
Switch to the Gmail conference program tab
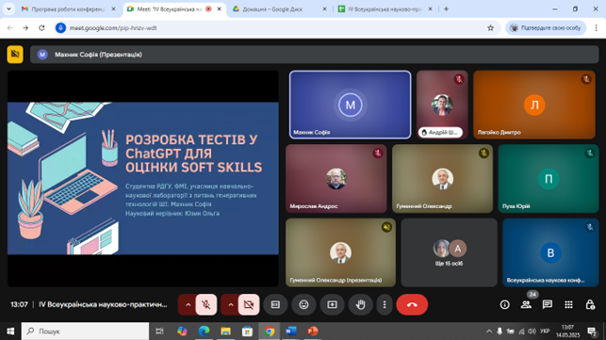point(69,8)
